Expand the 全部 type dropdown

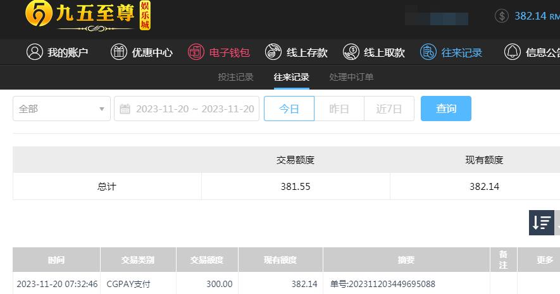click(62, 109)
